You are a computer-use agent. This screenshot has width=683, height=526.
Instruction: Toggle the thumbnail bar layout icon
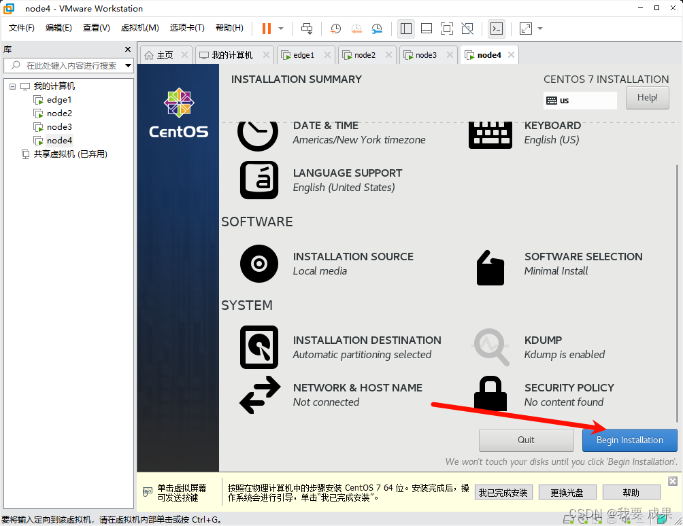point(427,29)
